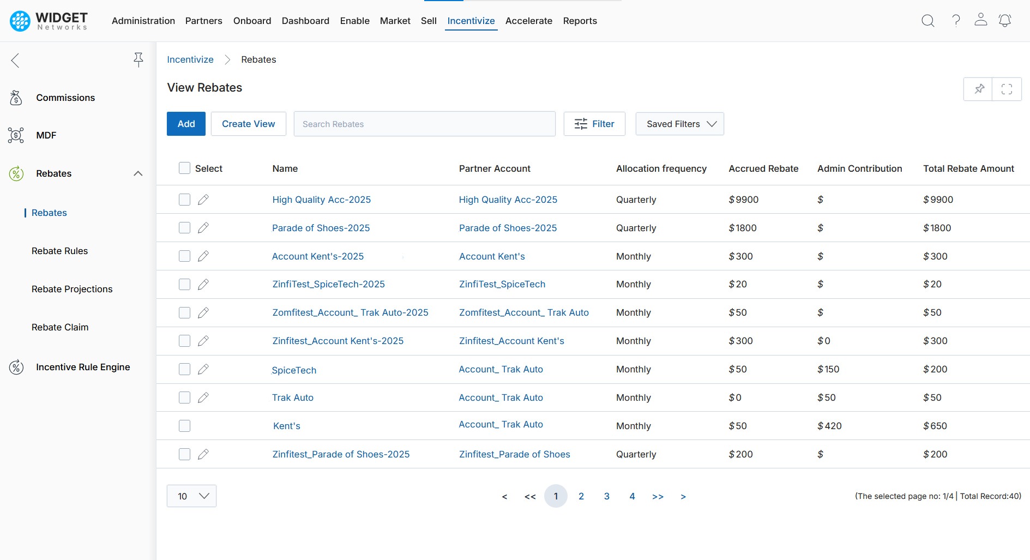This screenshot has height=560, width=1030.
Task: Open the Saved Filters dropdown
Action: point(679,124)
